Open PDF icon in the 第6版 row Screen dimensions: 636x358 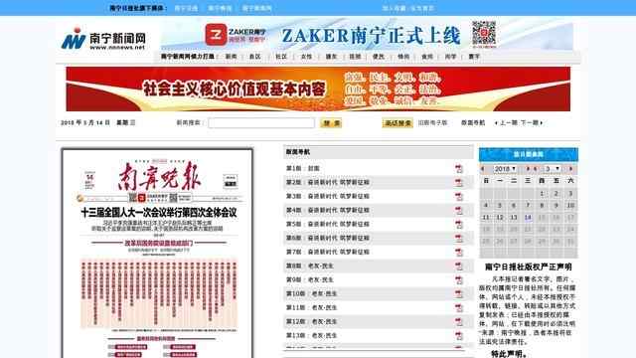point(459,239)
